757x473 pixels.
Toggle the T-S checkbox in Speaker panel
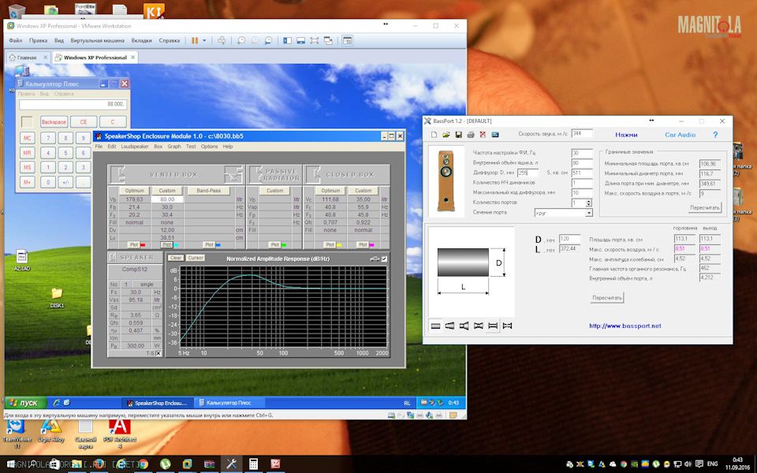pyautogui.click(x=158, y=353)
